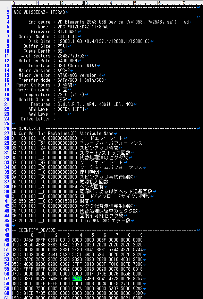The height and width of the screenshot is (299, 203).
Task: Click the IDENTIFY_DEVICE section header
Action: tap(37, 230)
